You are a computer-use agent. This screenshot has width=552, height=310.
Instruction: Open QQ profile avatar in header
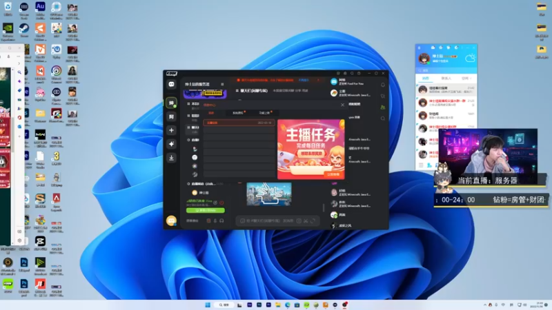tap(424, 59)
